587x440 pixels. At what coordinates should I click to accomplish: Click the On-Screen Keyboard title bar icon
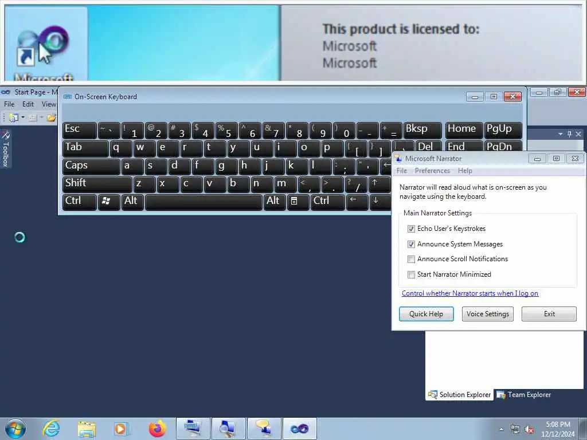(x=68, y=96)
